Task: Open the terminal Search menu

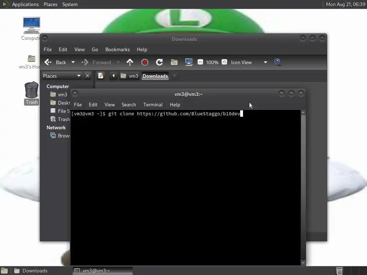Action: (129, 105)
